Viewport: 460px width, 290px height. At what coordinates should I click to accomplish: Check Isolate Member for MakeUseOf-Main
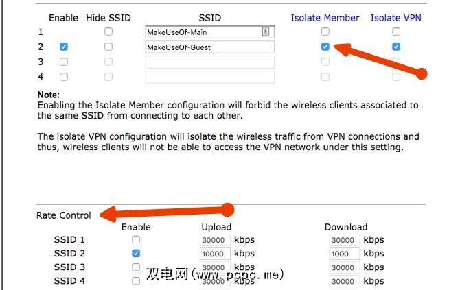[325, 32]
